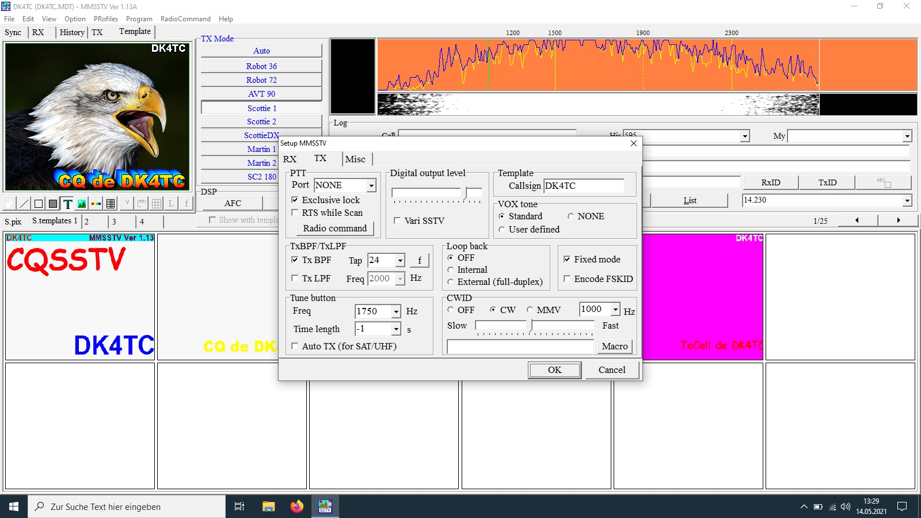921x518 pixels.
Task: Enable Tx LPF checkbox
Action: click(295, 278)
